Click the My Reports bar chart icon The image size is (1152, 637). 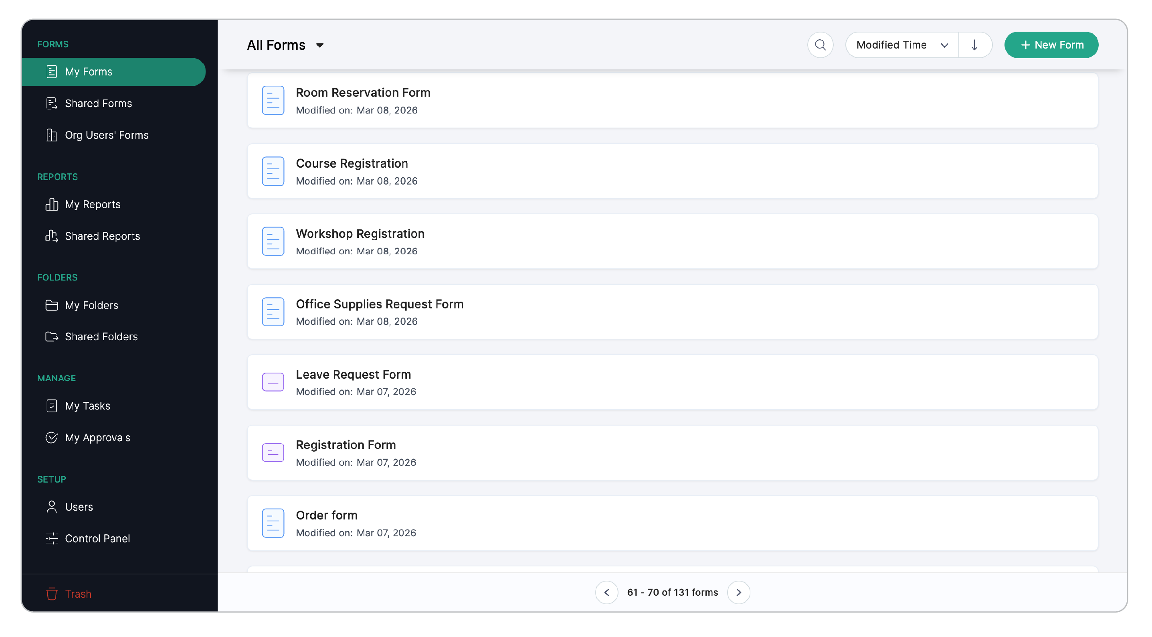(51, 204)
